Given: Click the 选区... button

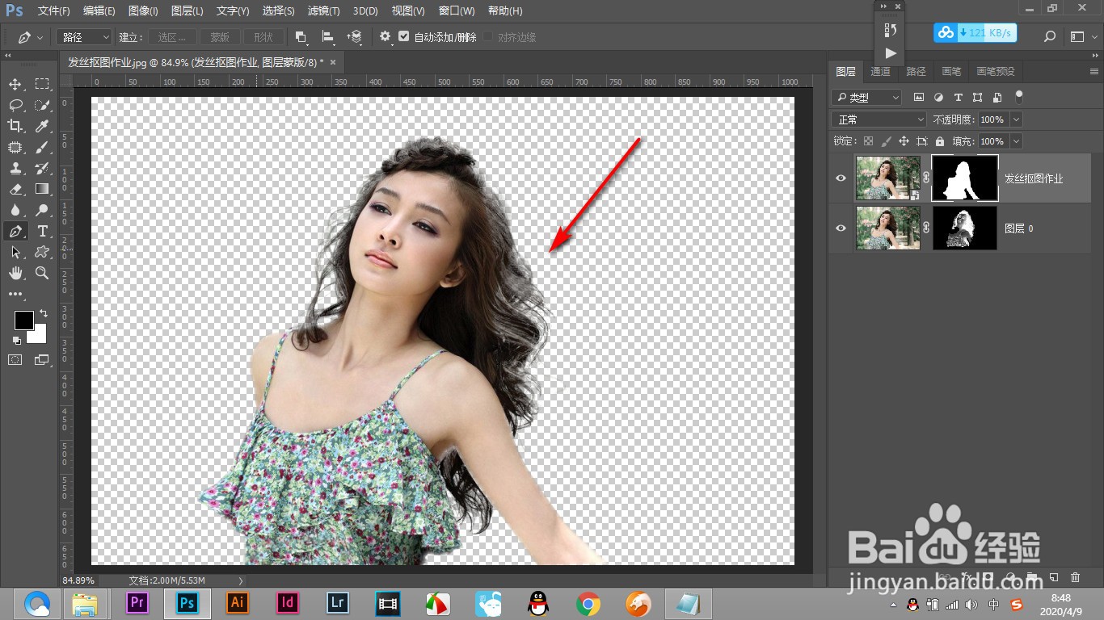Looking at the screenshot, I should coord(171,37).
